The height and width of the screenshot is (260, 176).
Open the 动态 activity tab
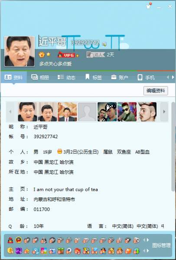click(x=66, y=77)
